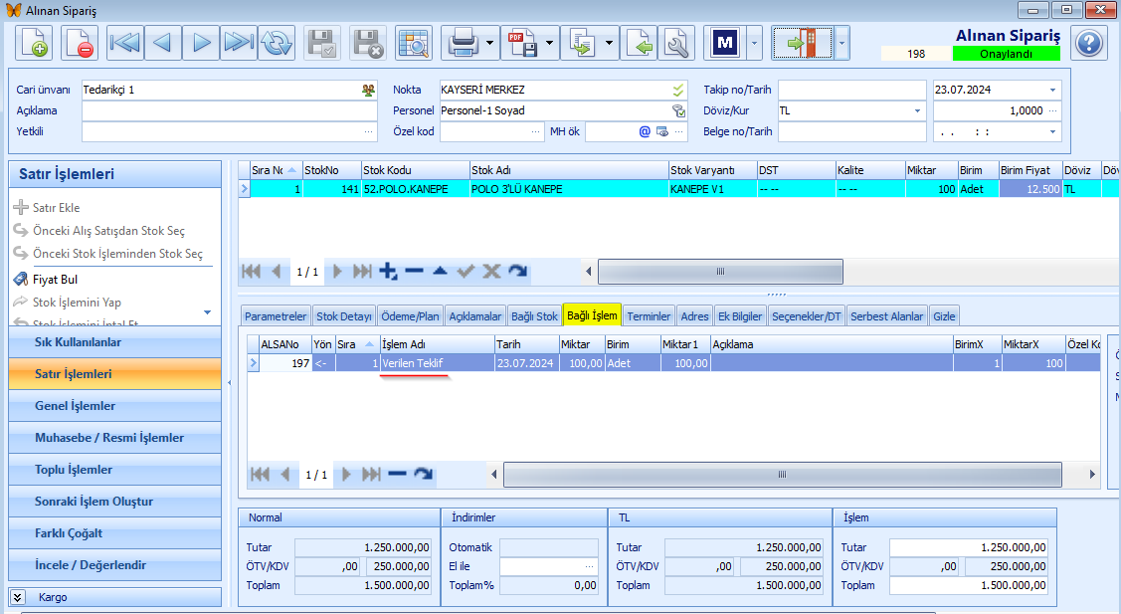Click the exit door icon in toolbar

tap(802, 43)
